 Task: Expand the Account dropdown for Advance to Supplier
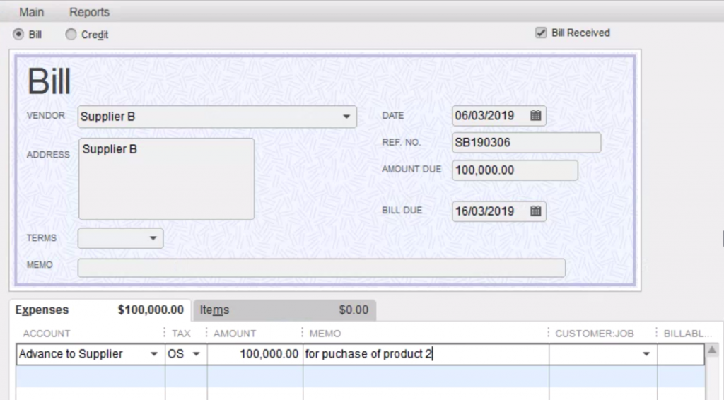point(154,354)
